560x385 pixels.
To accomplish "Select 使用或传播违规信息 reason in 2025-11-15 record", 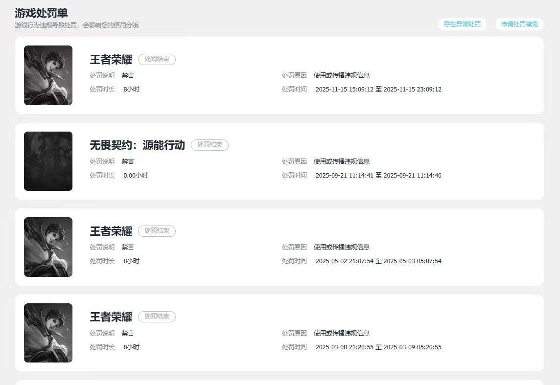I will (x=341, y=75).
